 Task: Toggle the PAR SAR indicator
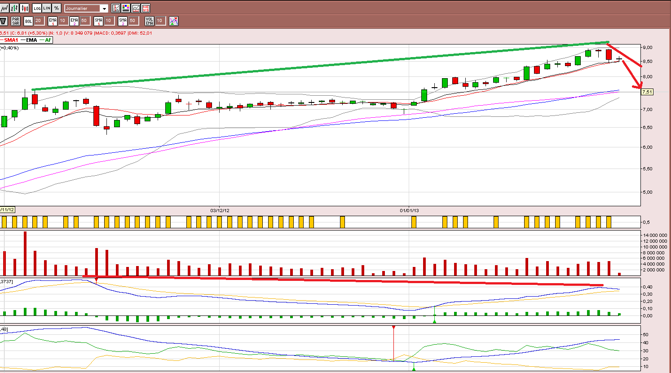click(16, 21)
